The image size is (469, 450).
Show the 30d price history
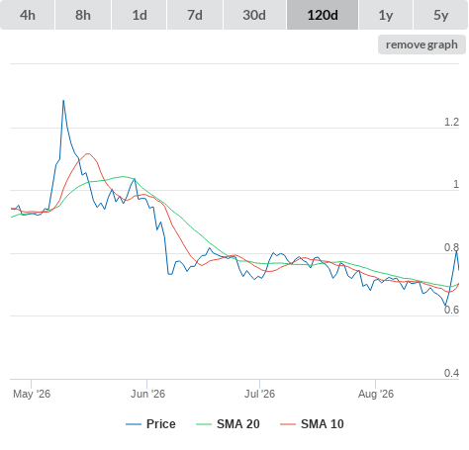[x=254, y=15]
